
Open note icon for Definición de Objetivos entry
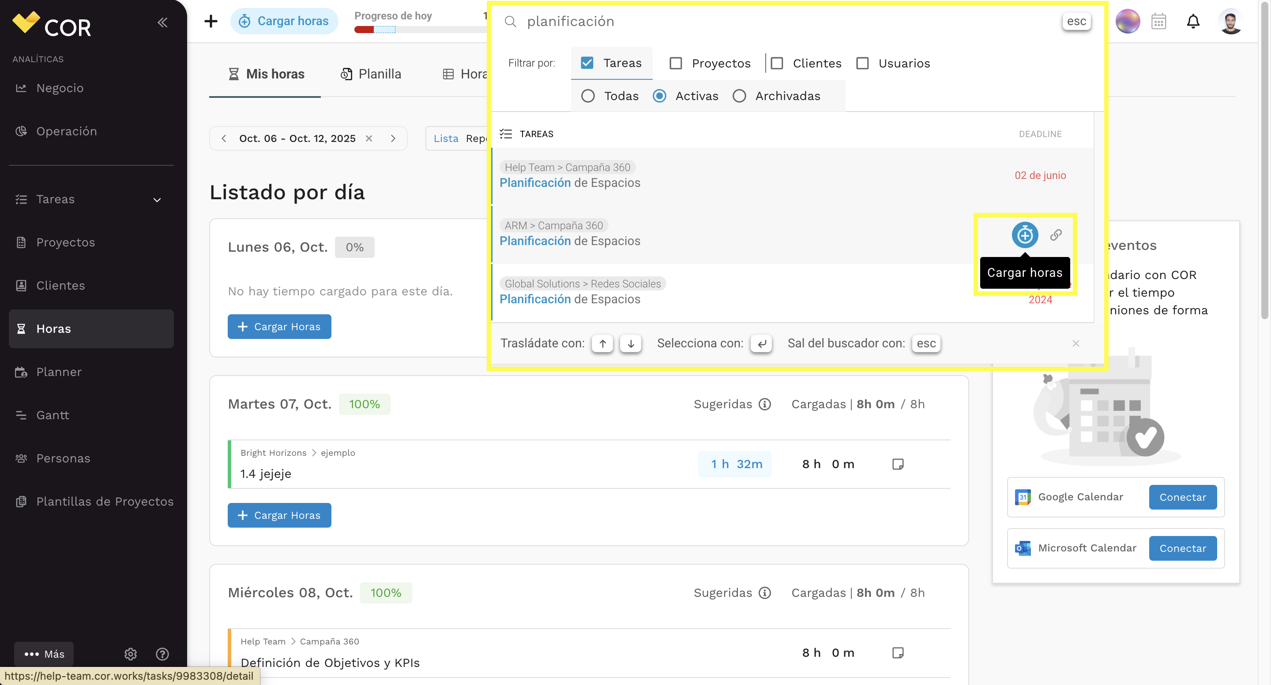(x=898, y=653)
